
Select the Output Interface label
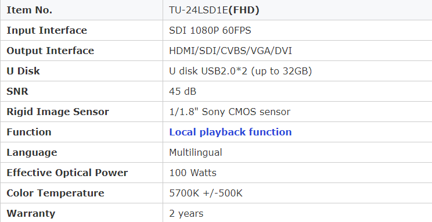[x=50, y=51]
